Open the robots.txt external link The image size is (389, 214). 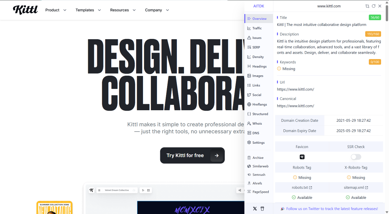click(302, 187)
